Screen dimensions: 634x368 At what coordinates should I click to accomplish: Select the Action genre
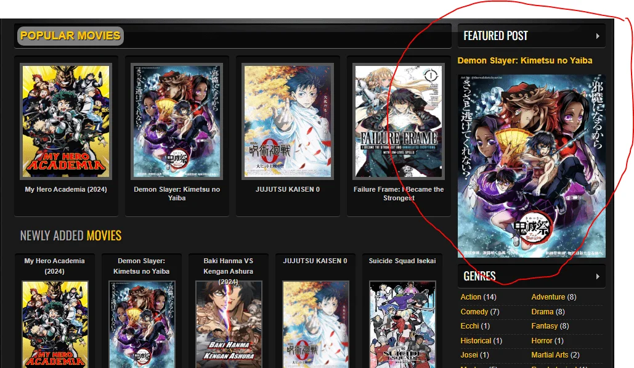(471, 297)
